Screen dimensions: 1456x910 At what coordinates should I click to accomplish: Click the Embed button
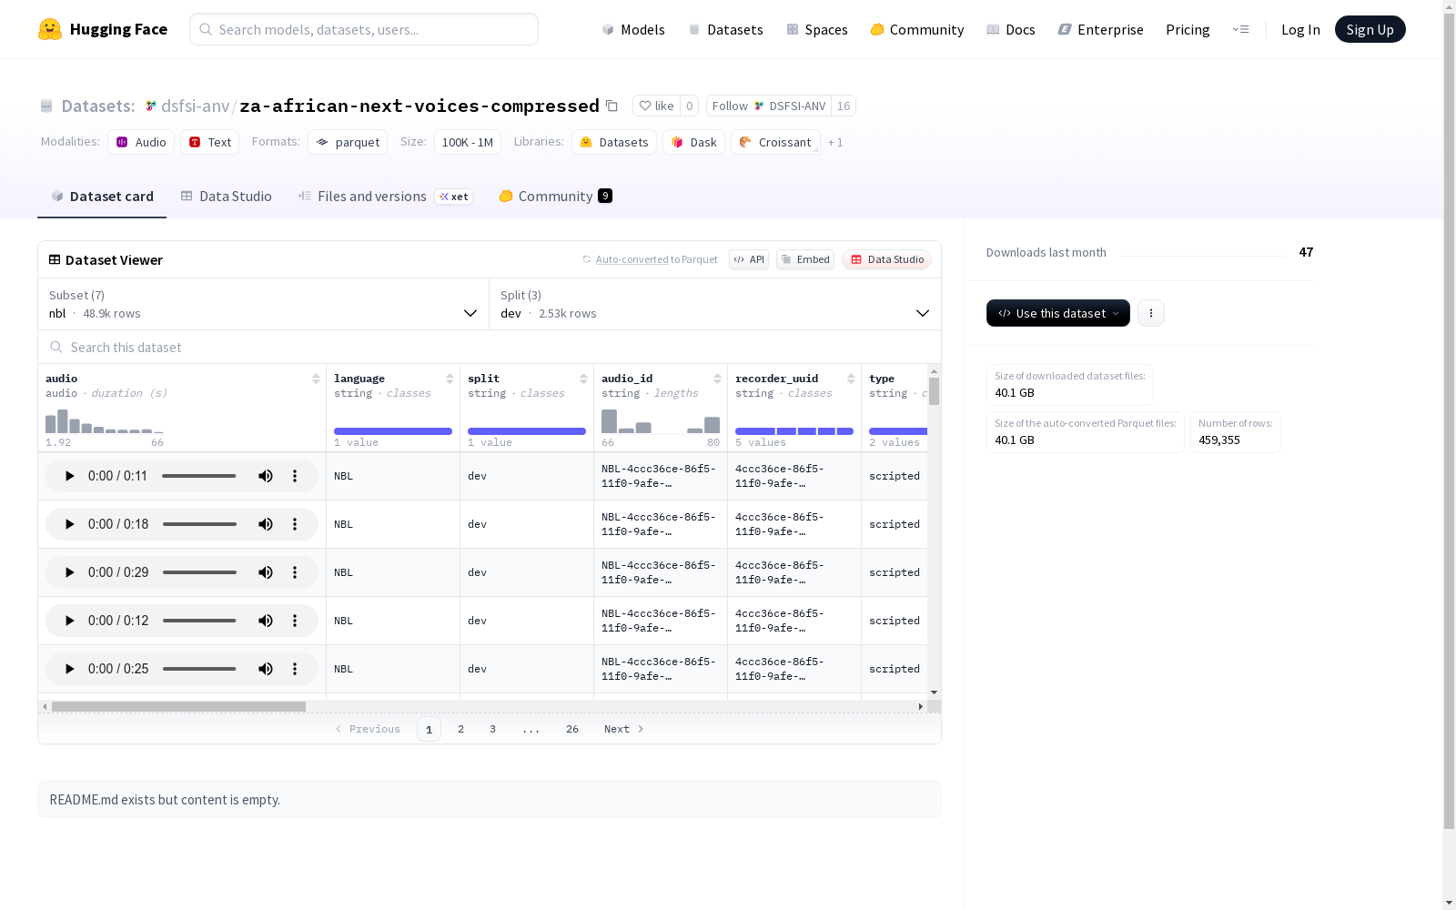click(x=805, y=259)
